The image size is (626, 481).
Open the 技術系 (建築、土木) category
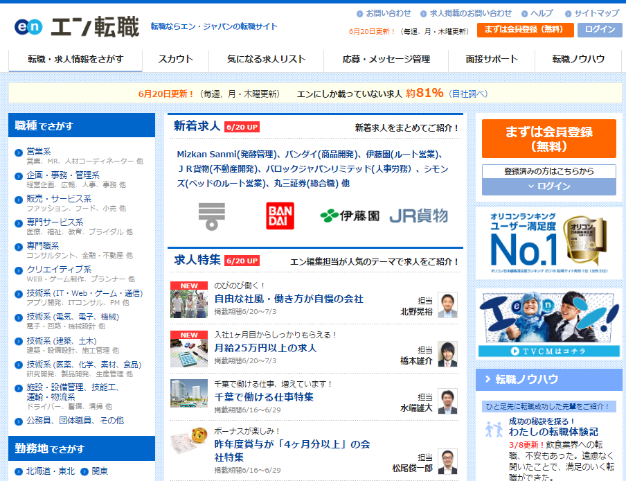coord(62,341)
